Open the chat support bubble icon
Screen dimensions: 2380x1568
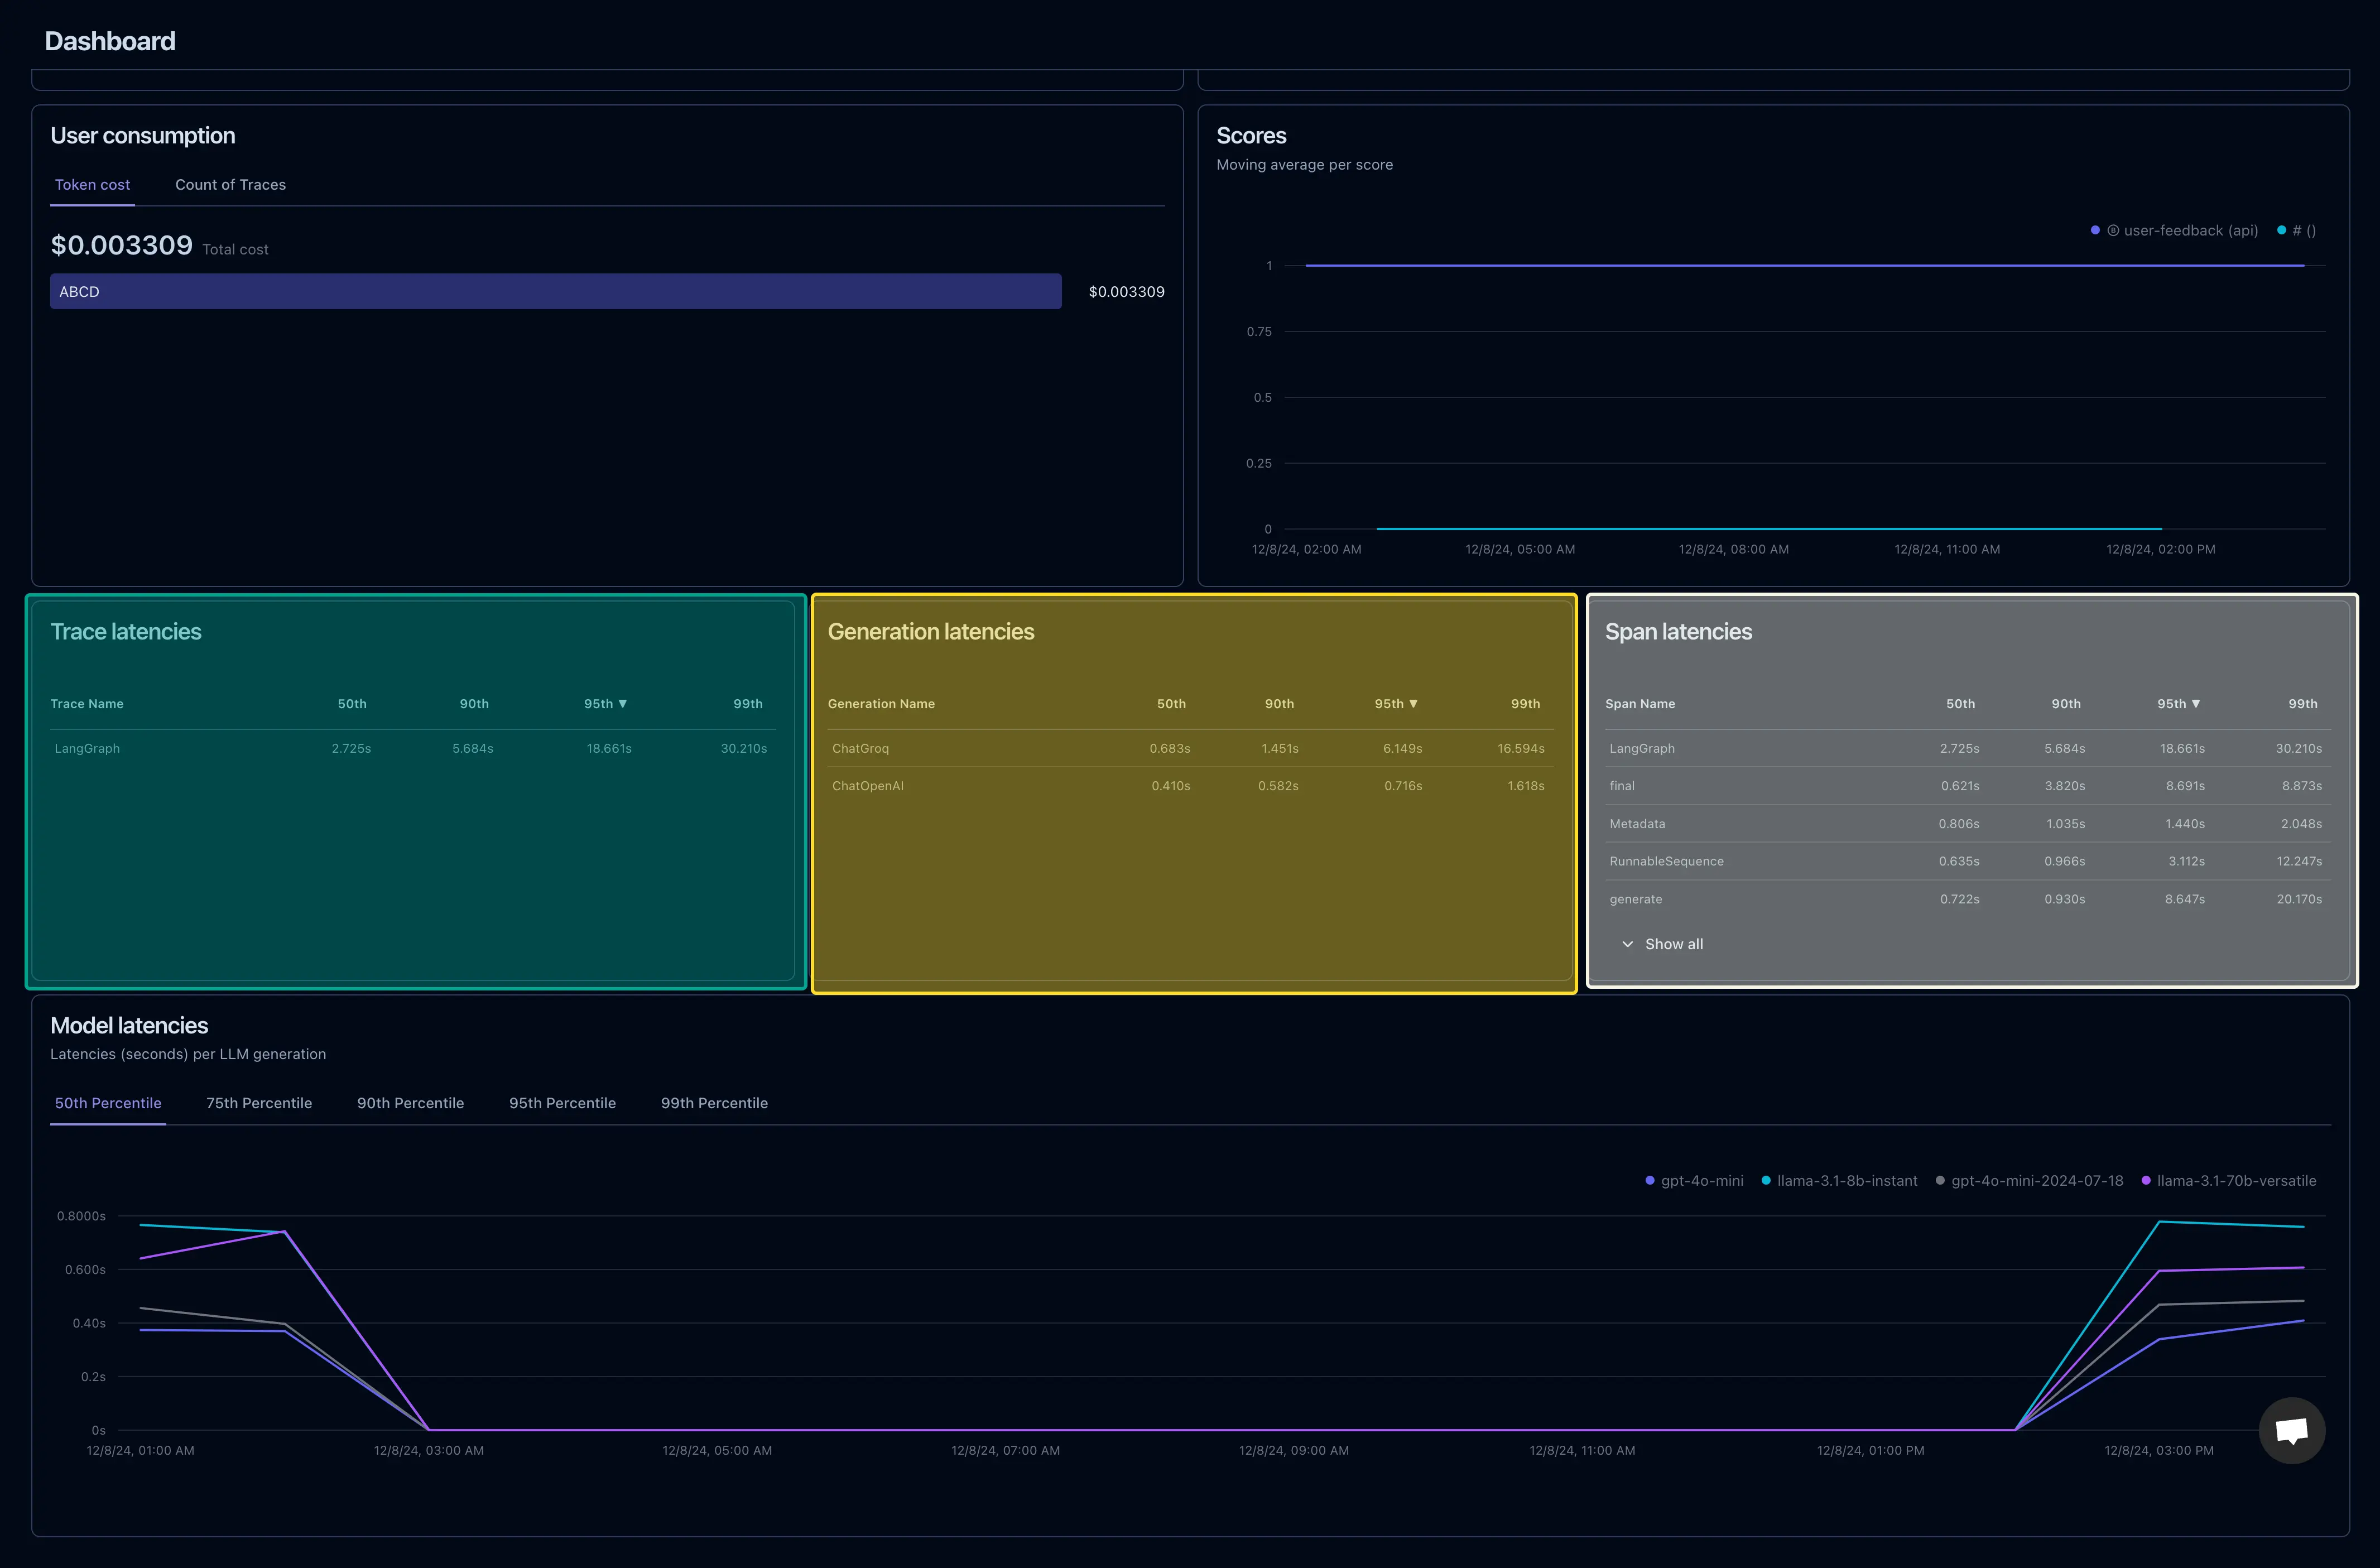coord(2291,1430)
